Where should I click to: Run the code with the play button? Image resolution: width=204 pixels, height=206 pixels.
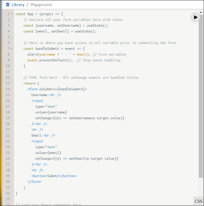(x=195, y=17)
